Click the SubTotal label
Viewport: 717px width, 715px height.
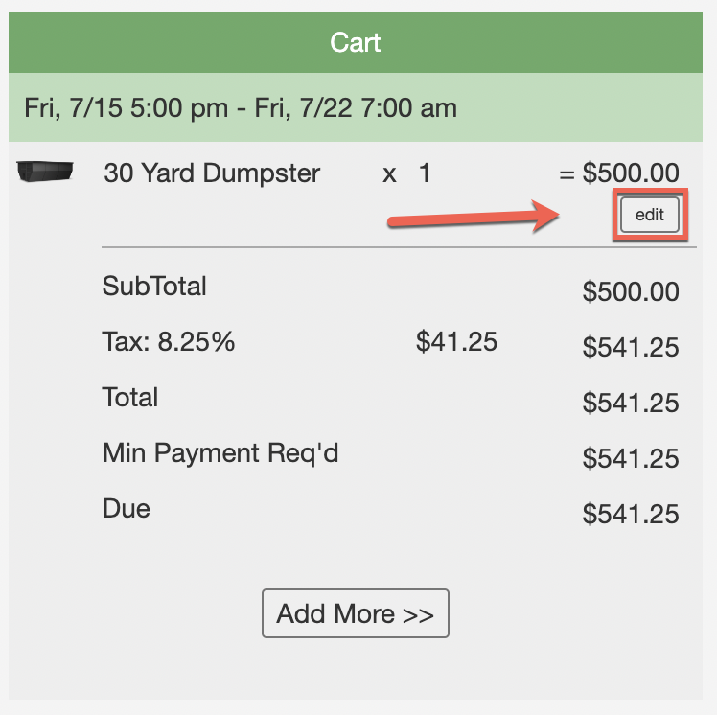[x=154, y=286]
